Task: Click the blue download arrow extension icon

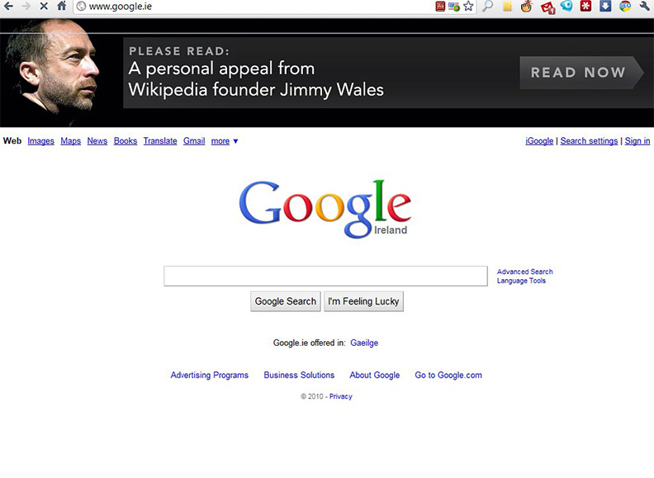Action: 605,7
